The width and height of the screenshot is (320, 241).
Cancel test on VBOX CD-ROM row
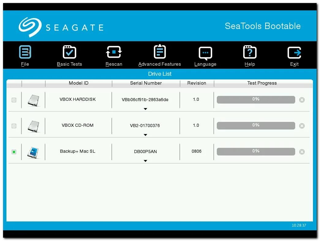click(x=302, y=126)
